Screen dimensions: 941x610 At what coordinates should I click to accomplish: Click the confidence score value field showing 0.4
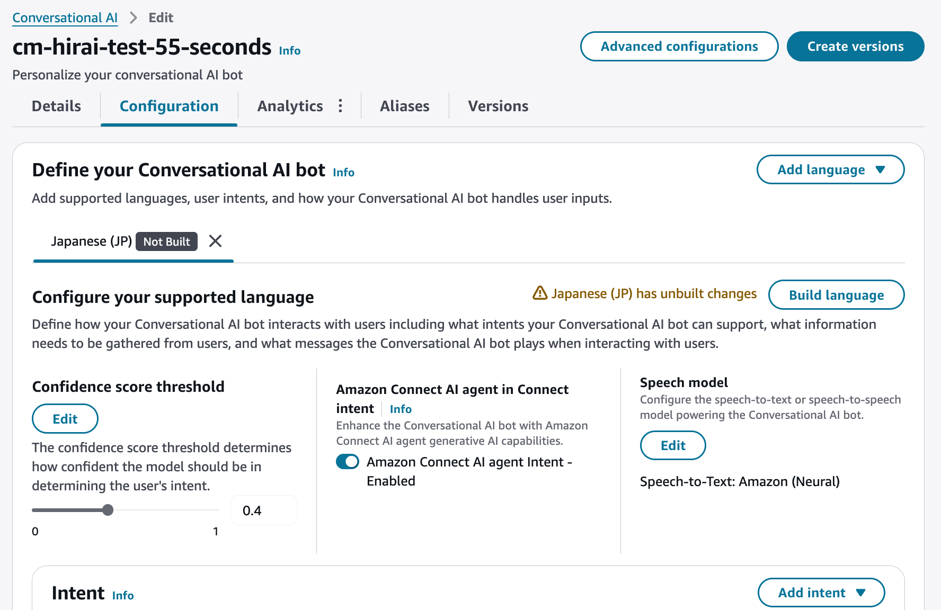point(263,510)
